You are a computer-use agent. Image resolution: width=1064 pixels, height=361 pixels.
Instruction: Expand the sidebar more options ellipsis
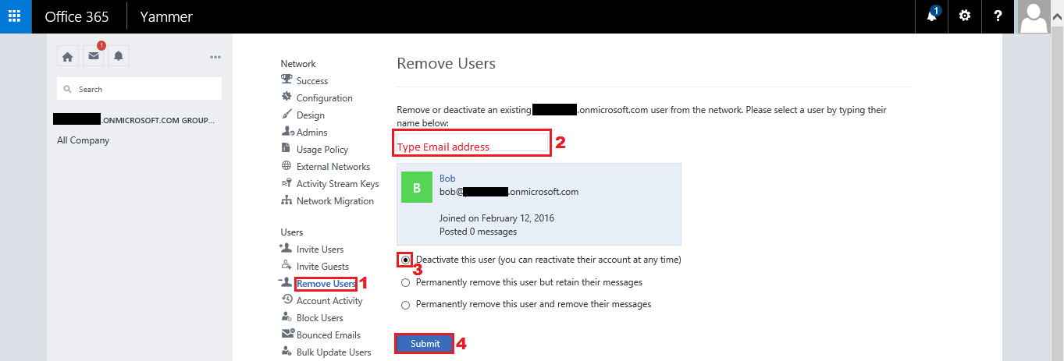click(215, 57)
